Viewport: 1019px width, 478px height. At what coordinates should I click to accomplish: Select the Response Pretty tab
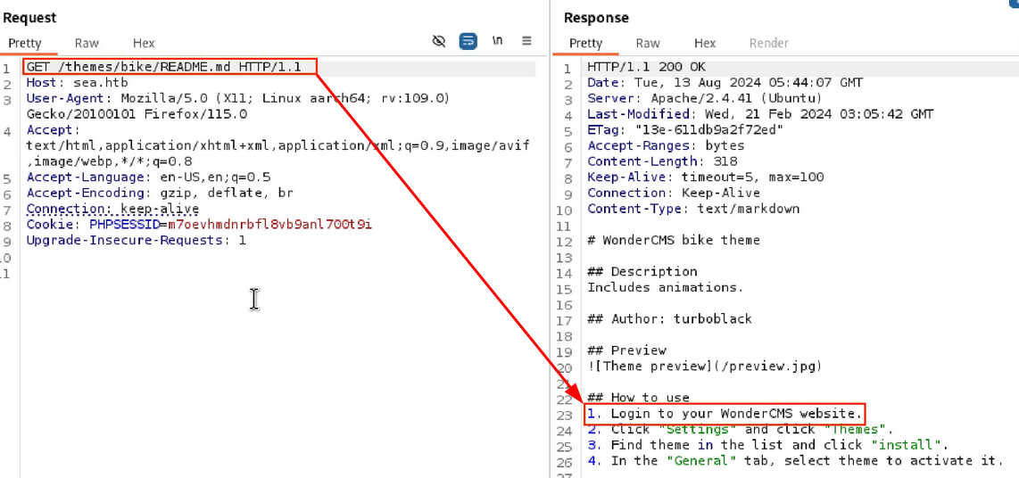[x=586, y=43]
